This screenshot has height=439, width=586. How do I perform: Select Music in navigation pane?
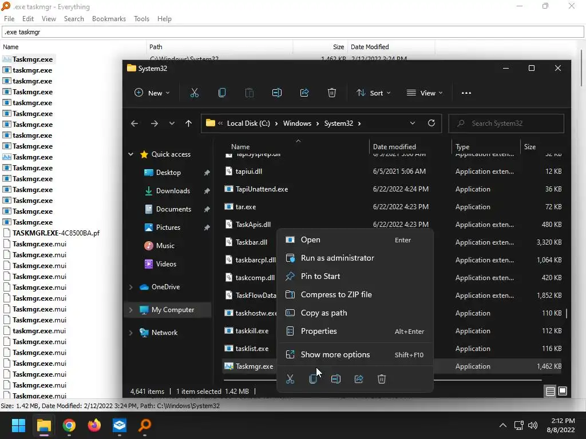[x=165, y=246]
